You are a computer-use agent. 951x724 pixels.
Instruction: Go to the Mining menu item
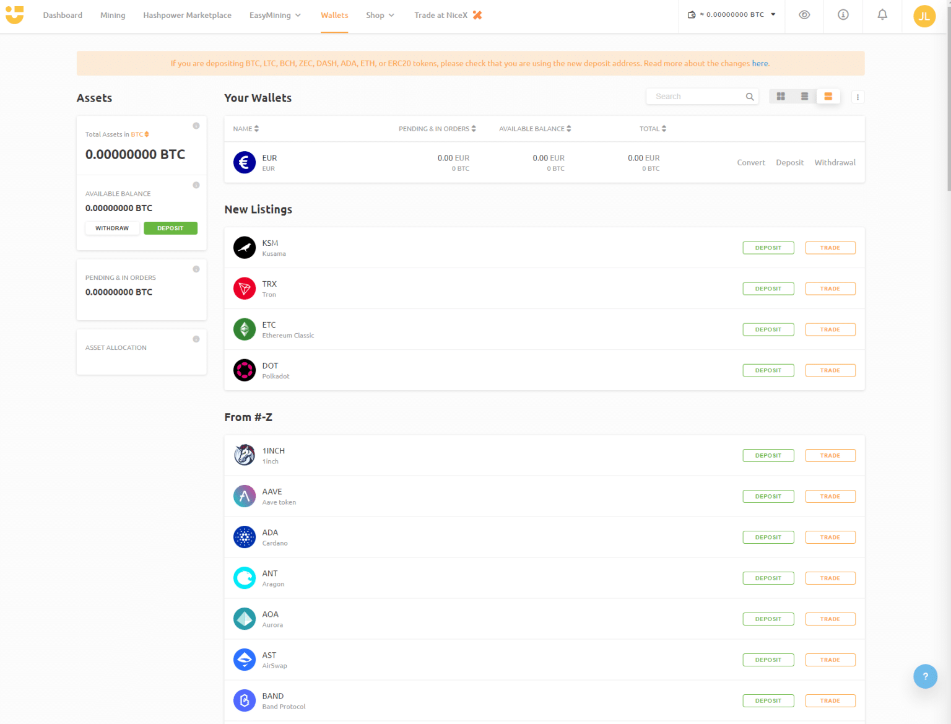pos(113,15)
